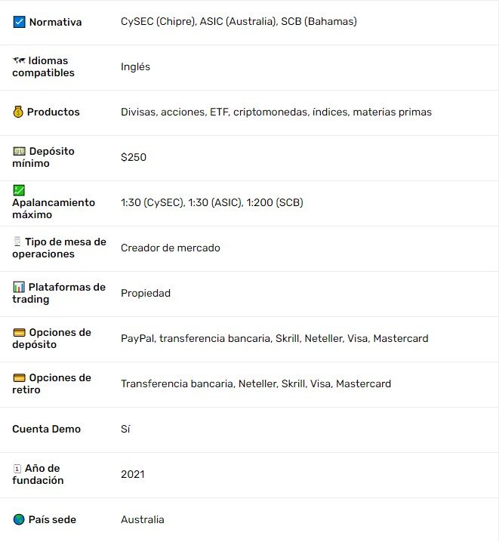
Task: Click the world map icon beside Idiomas
Action: click(19, 60)
